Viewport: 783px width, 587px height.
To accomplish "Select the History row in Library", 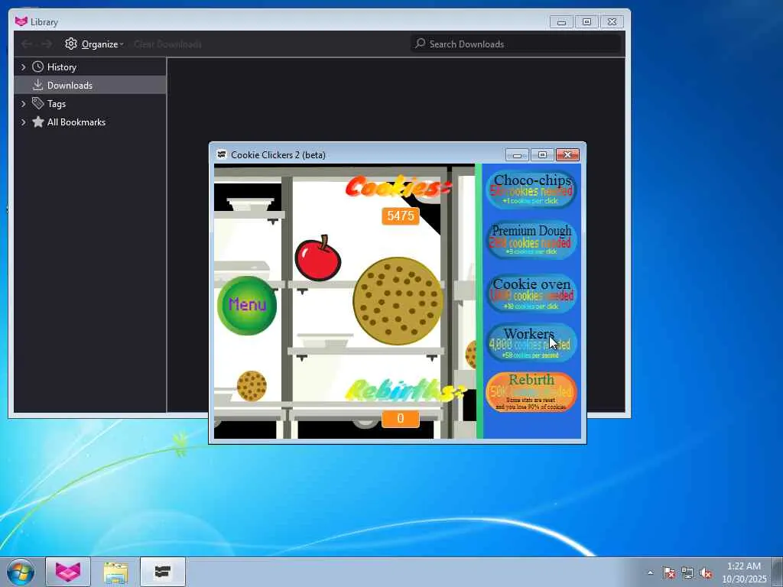I will (x=90, y=67).
